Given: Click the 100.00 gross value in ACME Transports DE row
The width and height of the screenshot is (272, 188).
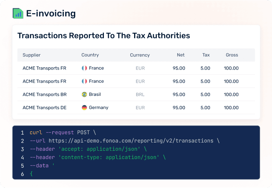Looking at the screenshot, I should pyautogui.click(x=231, y=108).
